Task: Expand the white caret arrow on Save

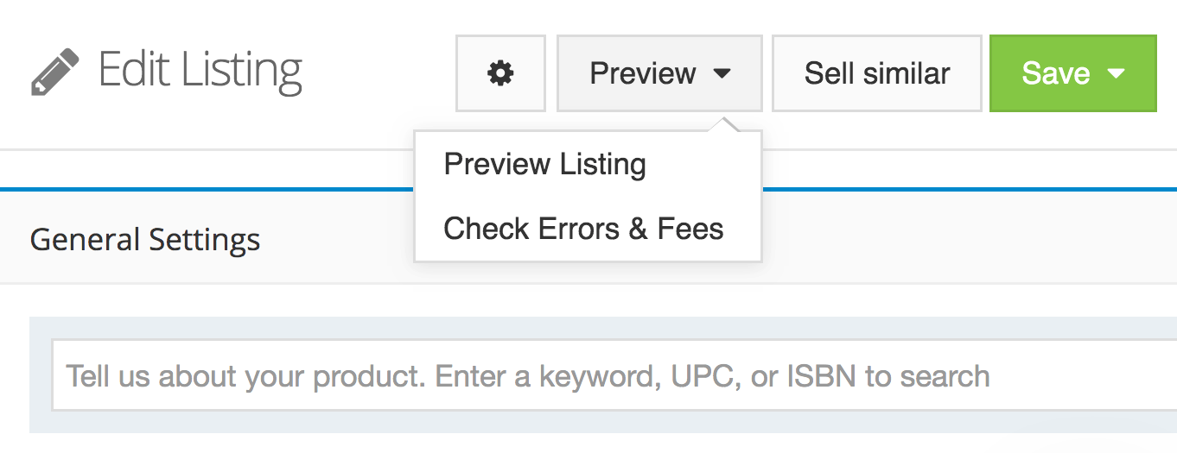Action: tap(1116, 73)
